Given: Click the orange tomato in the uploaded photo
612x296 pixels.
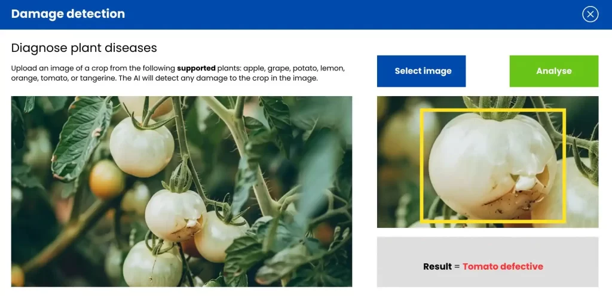Looking at the screenshot, I should click(106, 179).
